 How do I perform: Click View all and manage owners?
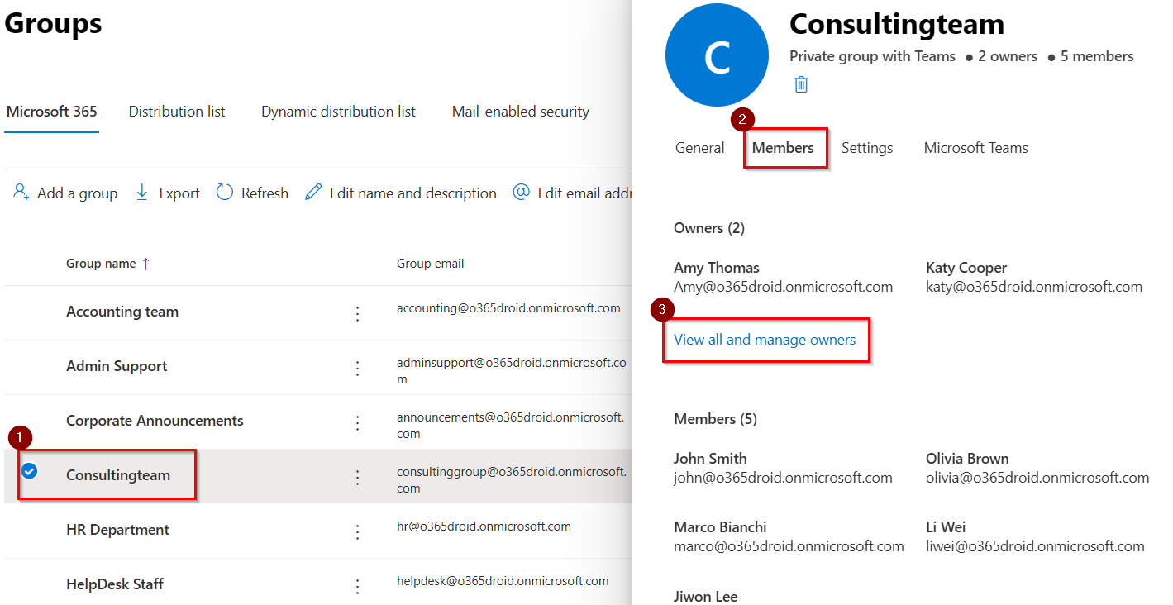[765, 339]
